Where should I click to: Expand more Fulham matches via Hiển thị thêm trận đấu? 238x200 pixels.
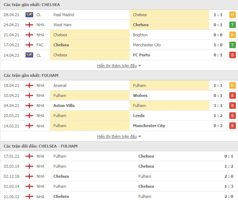coord(117,136)
